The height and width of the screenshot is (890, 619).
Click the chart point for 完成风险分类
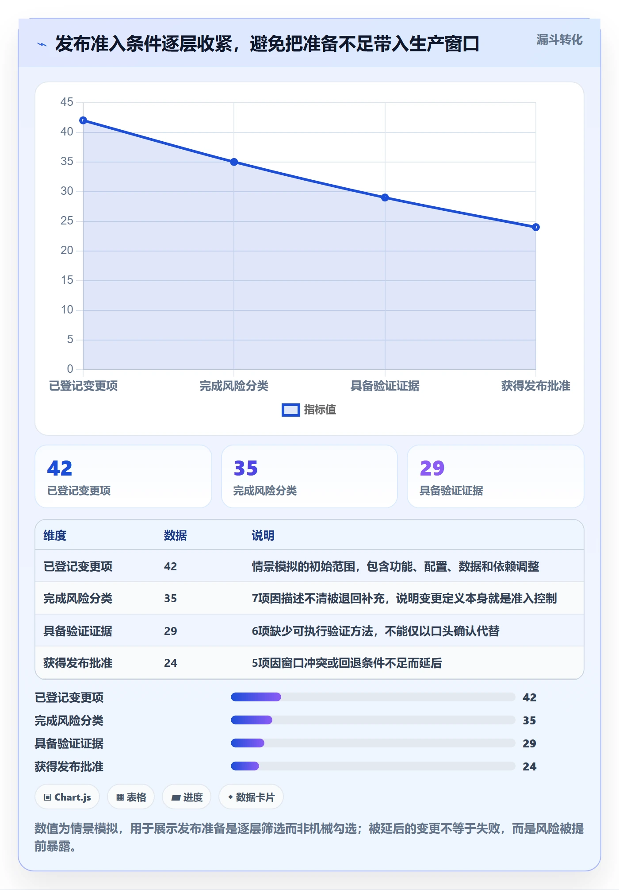pos(234,162)
